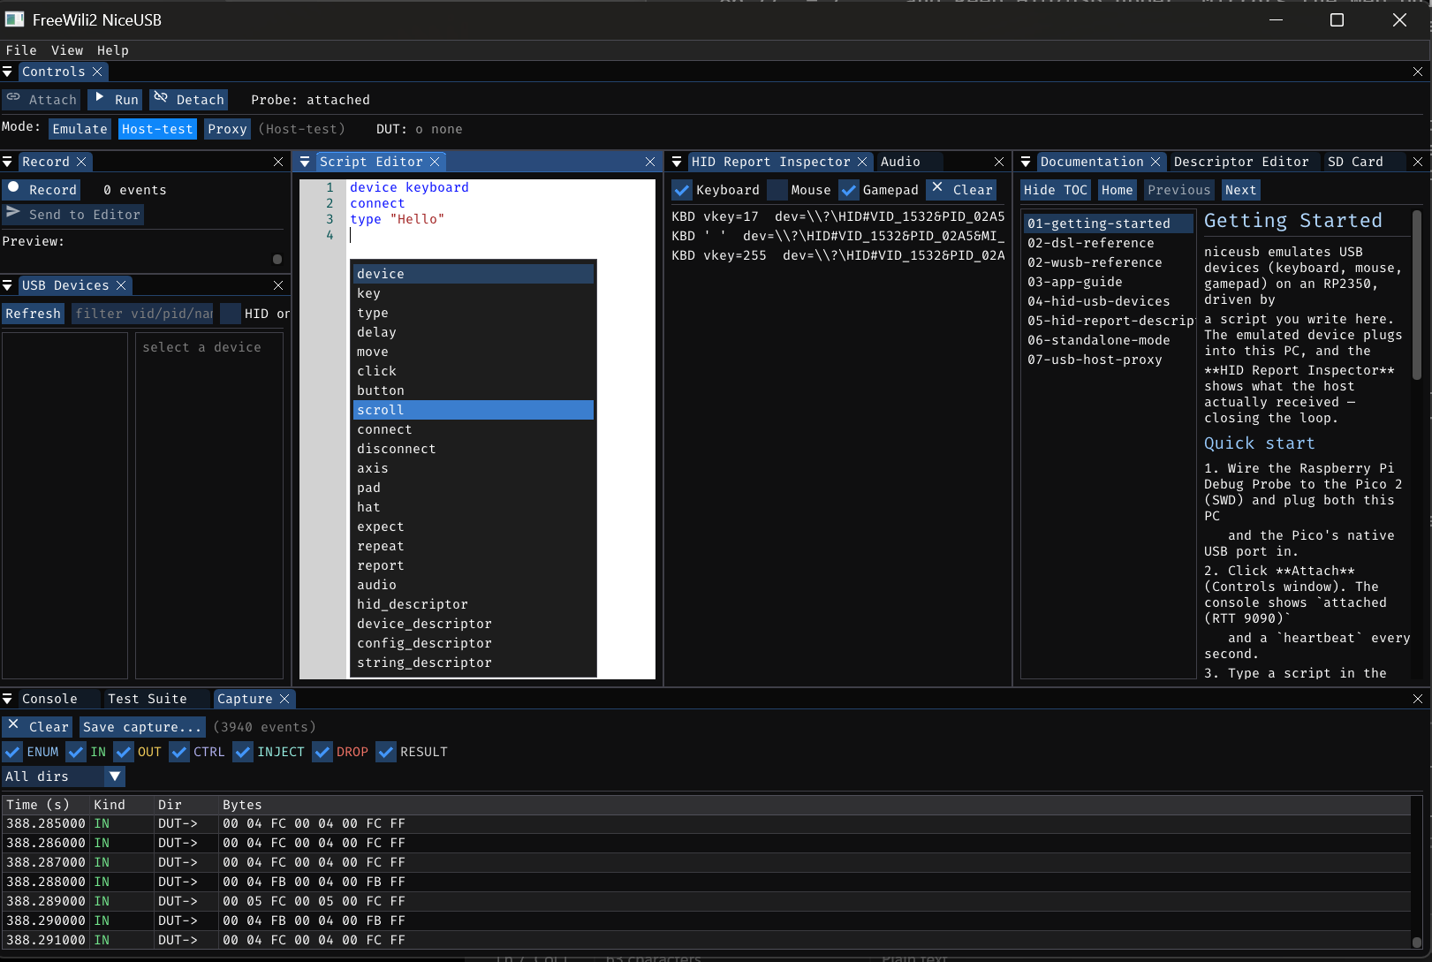1432x962 pixels.
Task: Close the Controls tab with its X
Action: 97,72
